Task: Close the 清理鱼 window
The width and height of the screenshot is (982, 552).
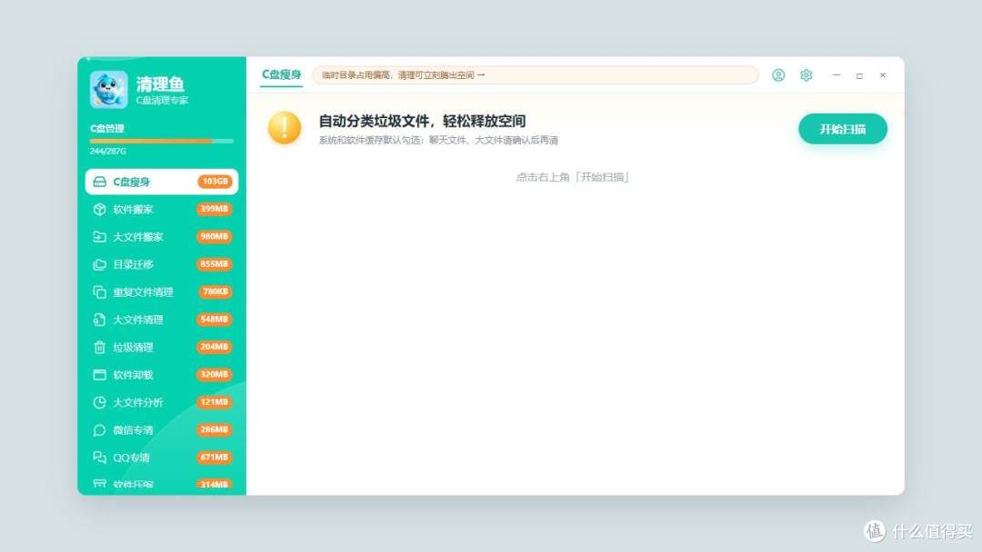Action: pyautogui.click(x=882, y=75)
